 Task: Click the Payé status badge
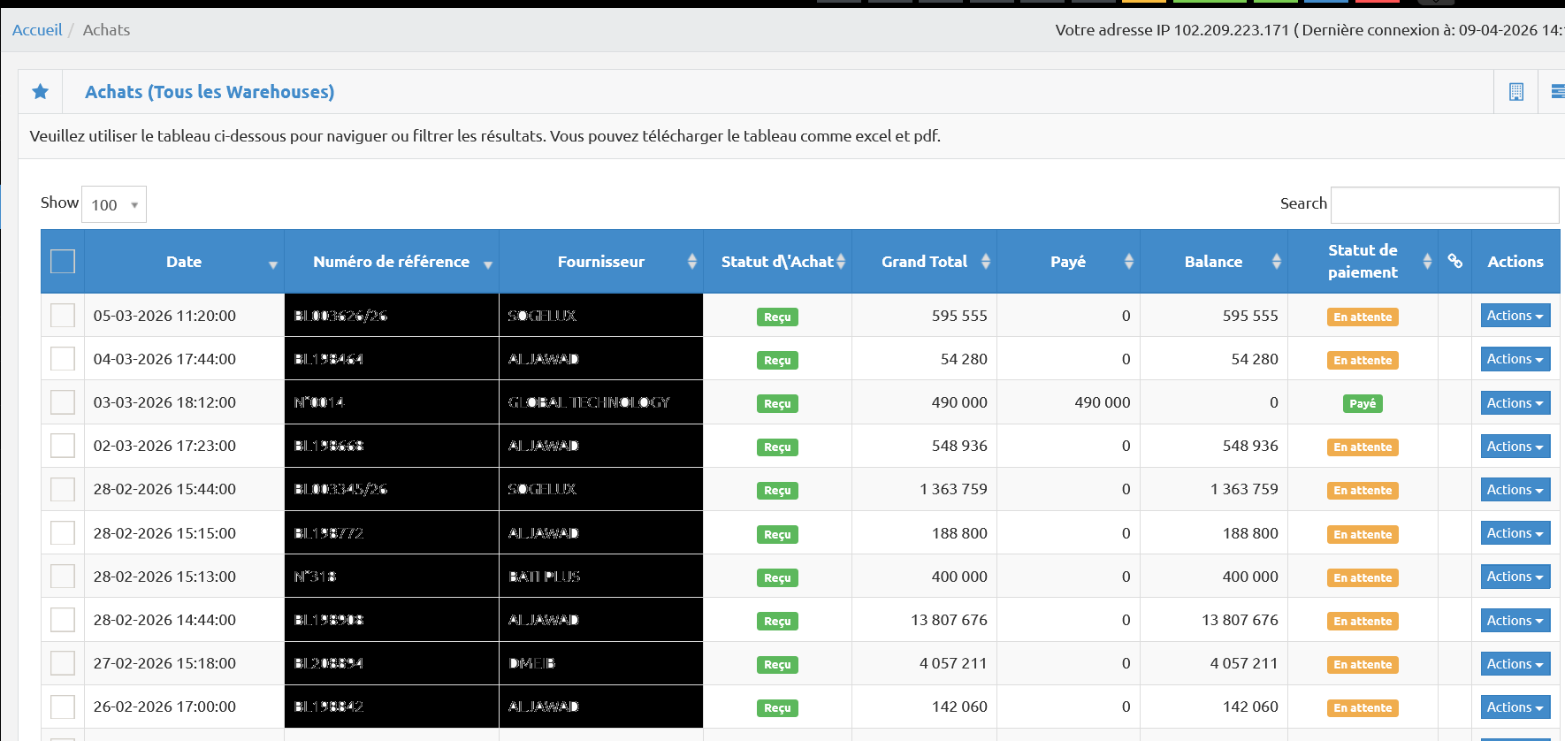1362,403
